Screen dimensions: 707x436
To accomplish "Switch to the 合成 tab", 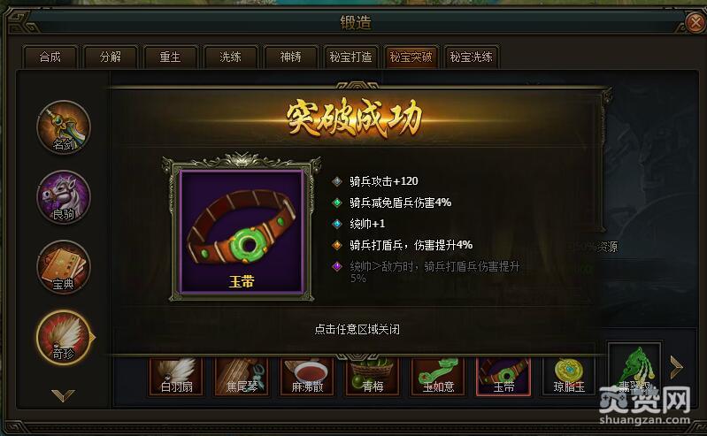I will 50,57.
